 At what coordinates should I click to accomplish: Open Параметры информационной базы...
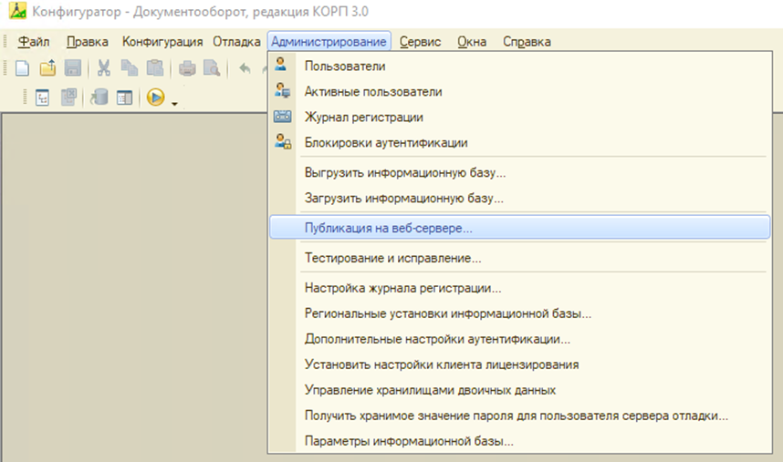point(520,440)
